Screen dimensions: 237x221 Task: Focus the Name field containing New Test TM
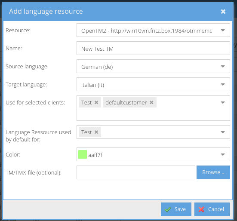[153, 48]
